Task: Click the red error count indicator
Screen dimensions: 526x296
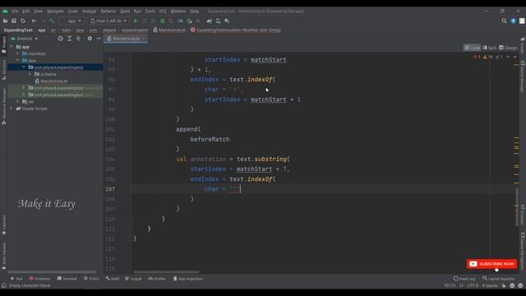Action: (477, 57)
